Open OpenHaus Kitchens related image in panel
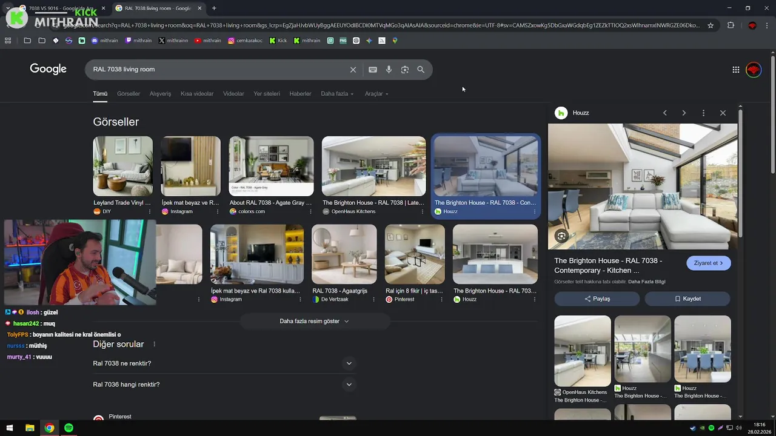The height and width of the screenshot is (436, 776). [583, 351]
